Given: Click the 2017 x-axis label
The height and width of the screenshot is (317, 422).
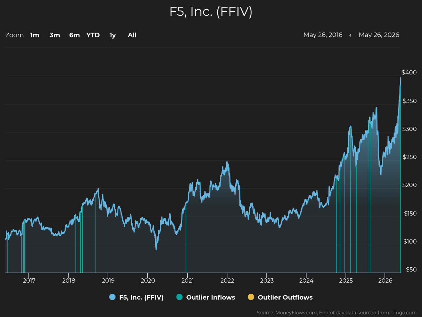Looking at the screenshot, I should pyautogui.click(x=29, y=281).
